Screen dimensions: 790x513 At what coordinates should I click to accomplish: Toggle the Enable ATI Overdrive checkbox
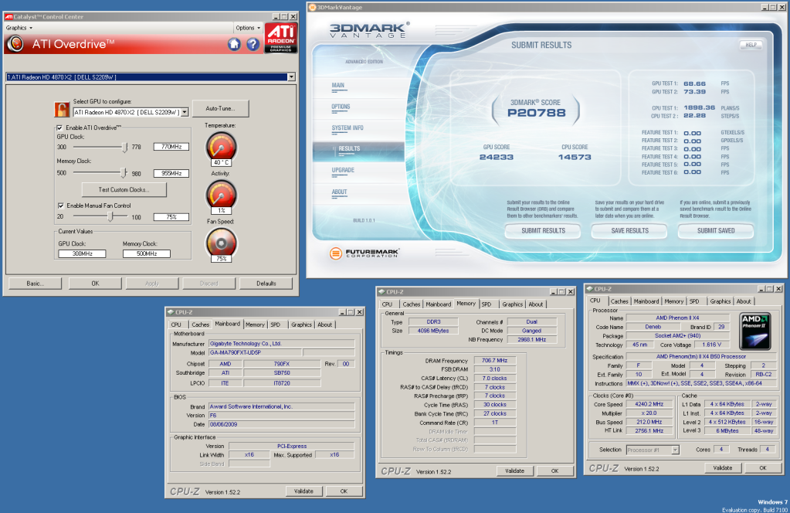coord(59,127)
